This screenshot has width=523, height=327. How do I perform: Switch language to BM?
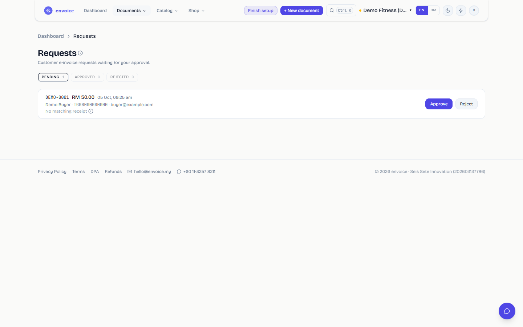(x=434, y=10)
